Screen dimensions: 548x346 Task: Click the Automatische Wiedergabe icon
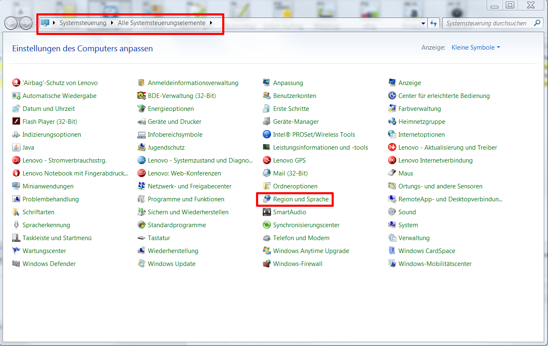(x=16, y=95)
